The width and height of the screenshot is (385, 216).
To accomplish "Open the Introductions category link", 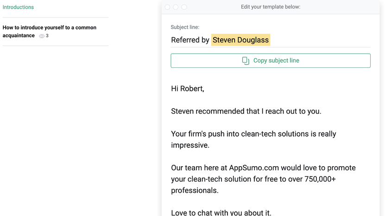I will tap(18, 7).
